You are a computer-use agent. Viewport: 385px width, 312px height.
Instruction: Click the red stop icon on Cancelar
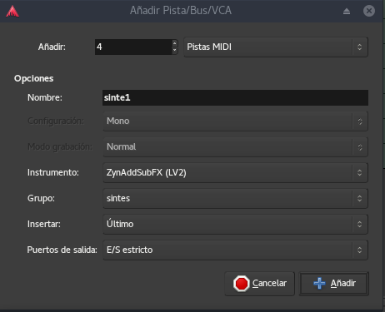[x=242, y=284]
